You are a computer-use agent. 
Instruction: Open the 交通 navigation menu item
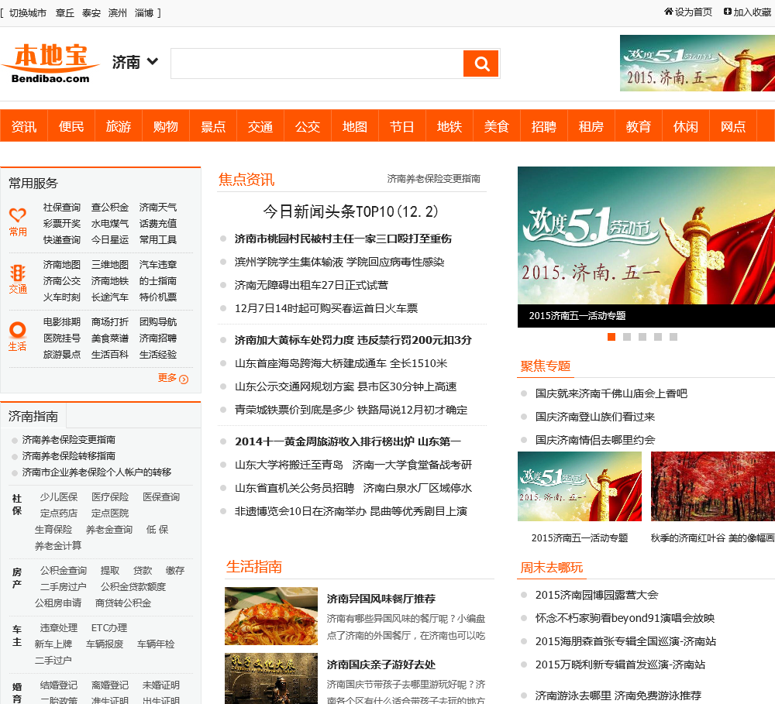260,126
